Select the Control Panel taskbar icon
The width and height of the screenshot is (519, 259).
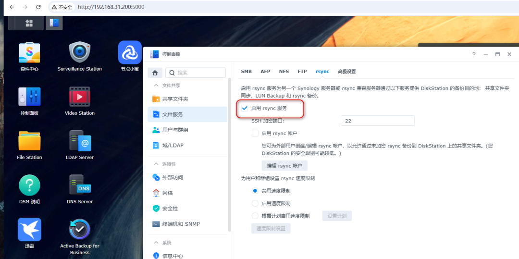coord(54,23)
